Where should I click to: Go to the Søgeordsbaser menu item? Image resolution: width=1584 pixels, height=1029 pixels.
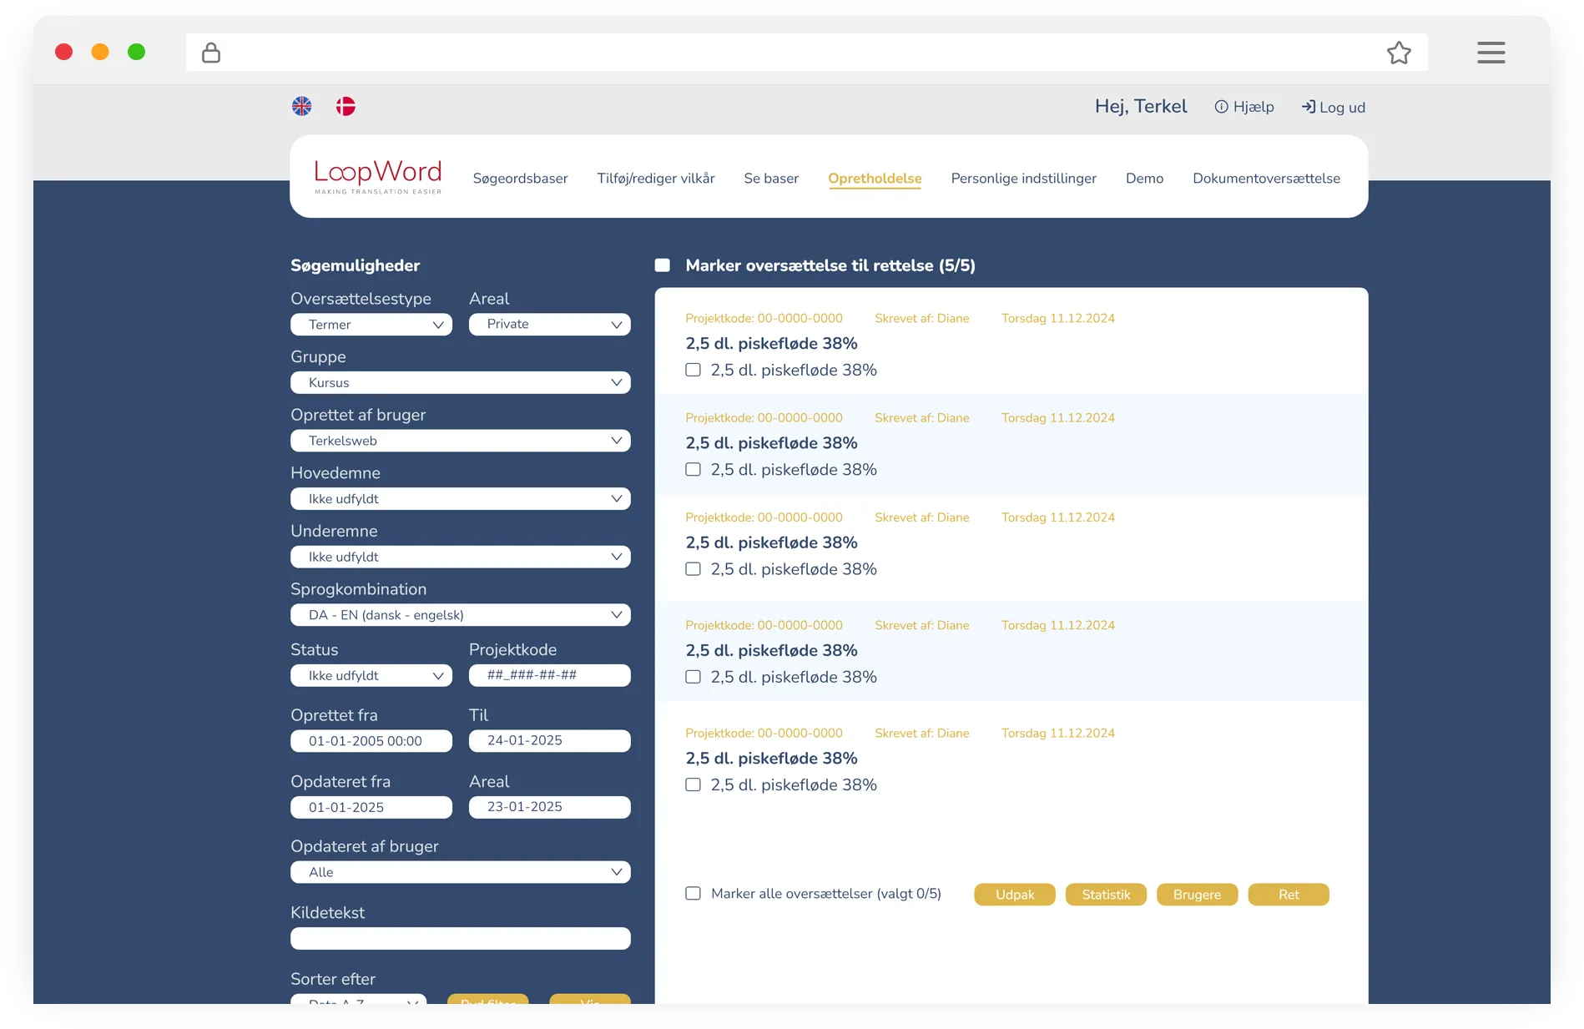tap(520, 179)
